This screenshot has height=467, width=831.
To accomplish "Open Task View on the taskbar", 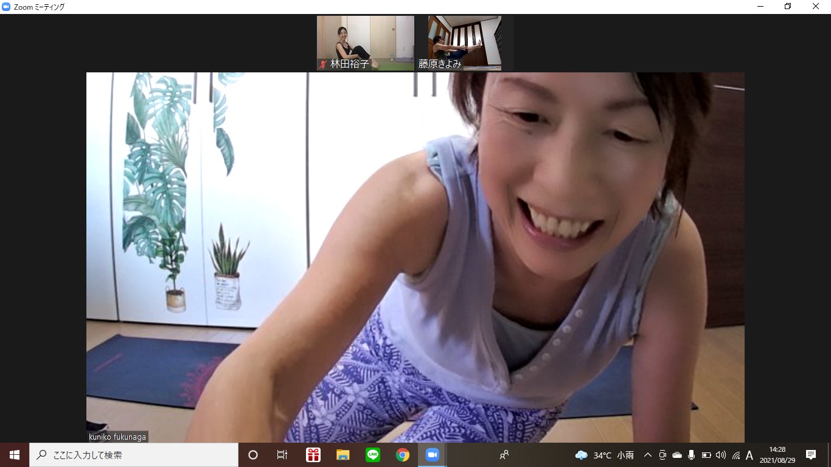I will click(282, 455).
